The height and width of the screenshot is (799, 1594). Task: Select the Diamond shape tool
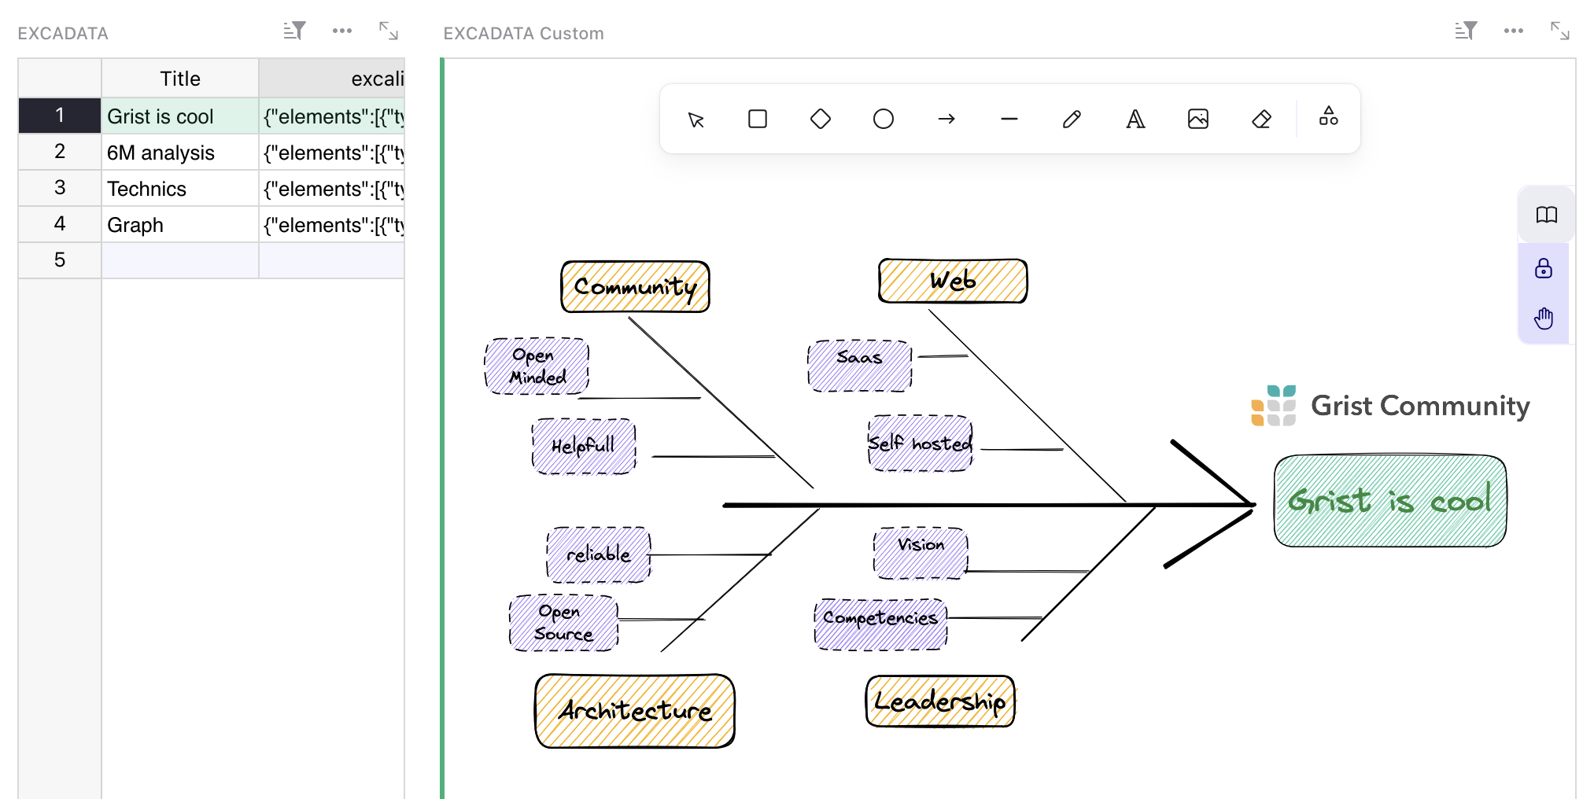click(820, 120)
